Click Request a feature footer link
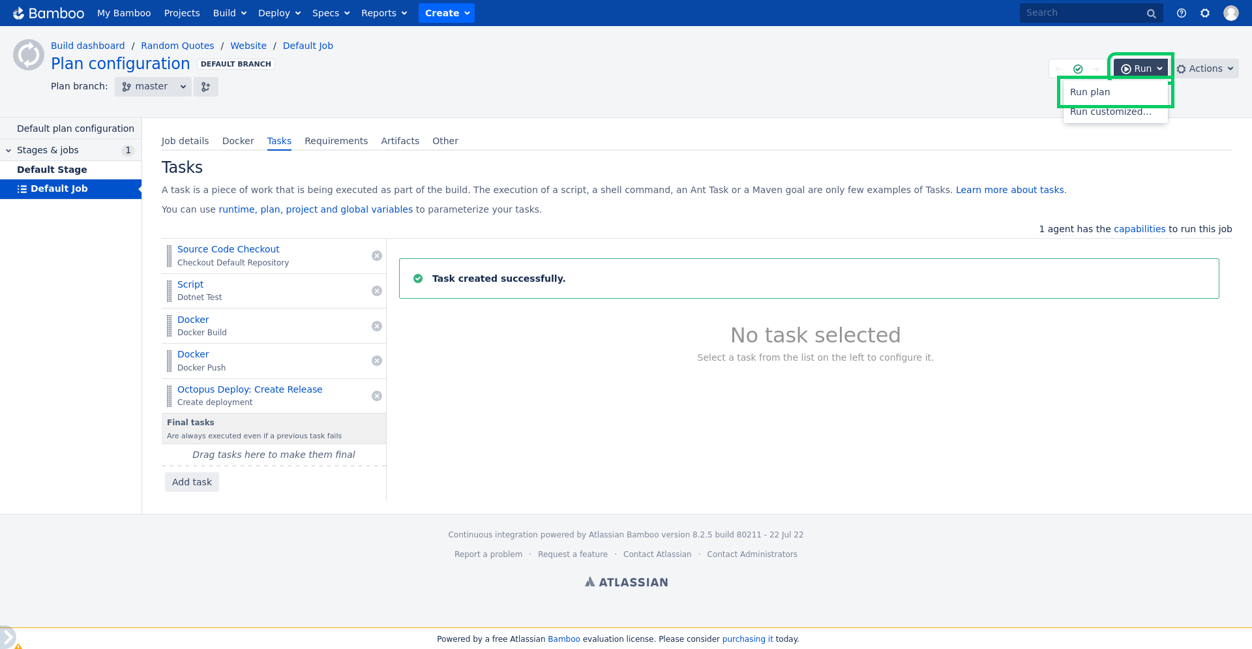This screenshot has width=1252, height=649. point(573,554)
